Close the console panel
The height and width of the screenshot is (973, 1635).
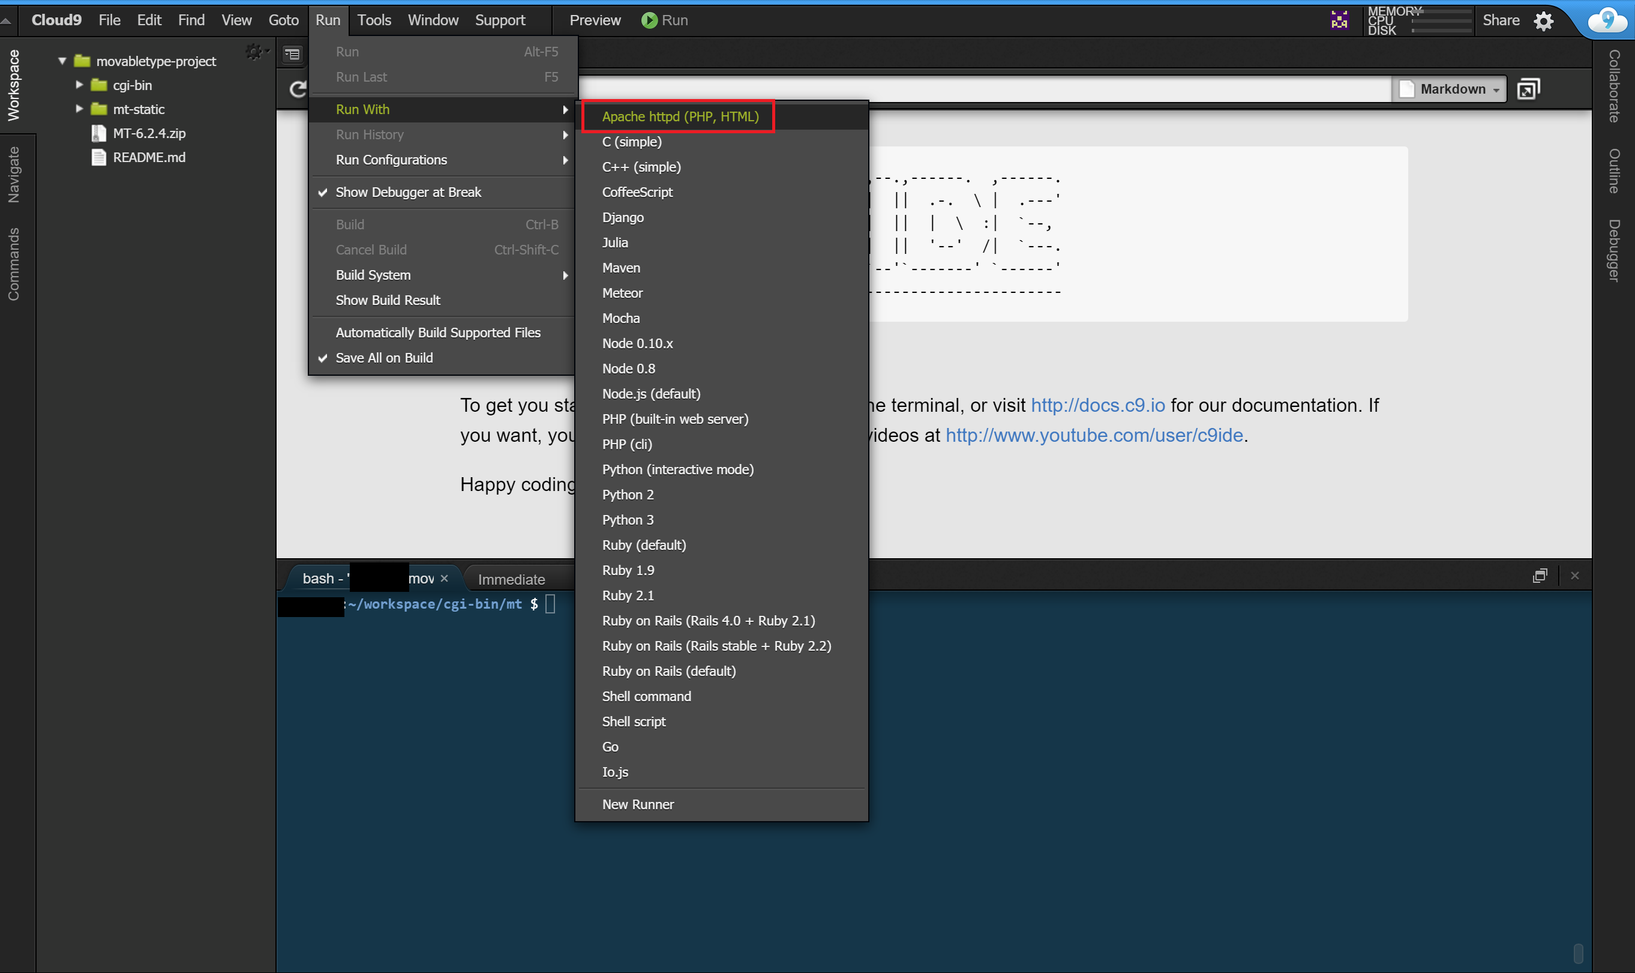click(x=1575, y=576)
